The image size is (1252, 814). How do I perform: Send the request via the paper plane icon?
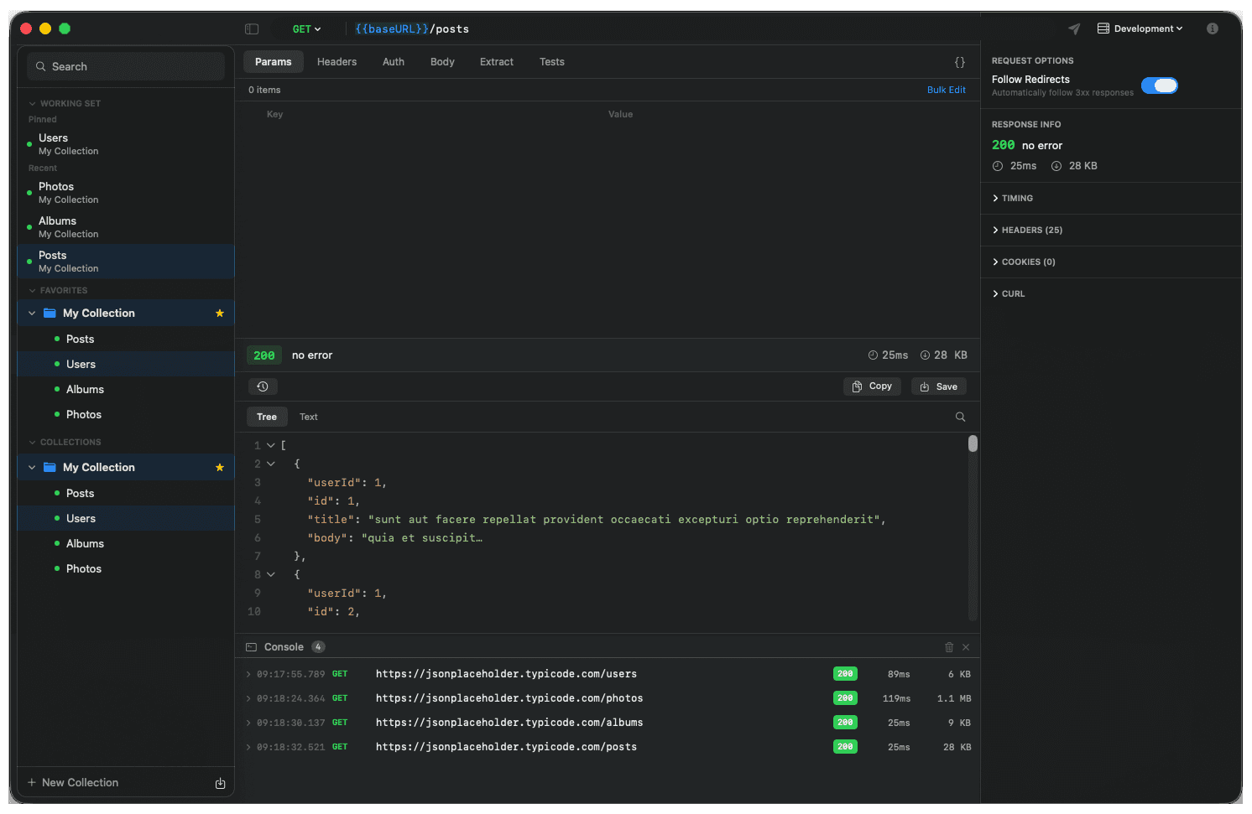point(1073,28)
